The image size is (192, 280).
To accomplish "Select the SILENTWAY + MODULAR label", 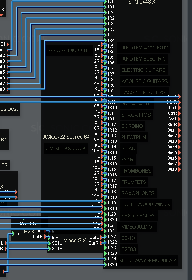I will pyautogui.click(x=147, y=260).
